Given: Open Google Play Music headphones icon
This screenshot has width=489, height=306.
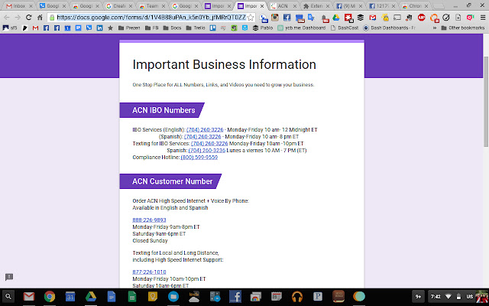Looking at the screenshot, I should point(297,296).
